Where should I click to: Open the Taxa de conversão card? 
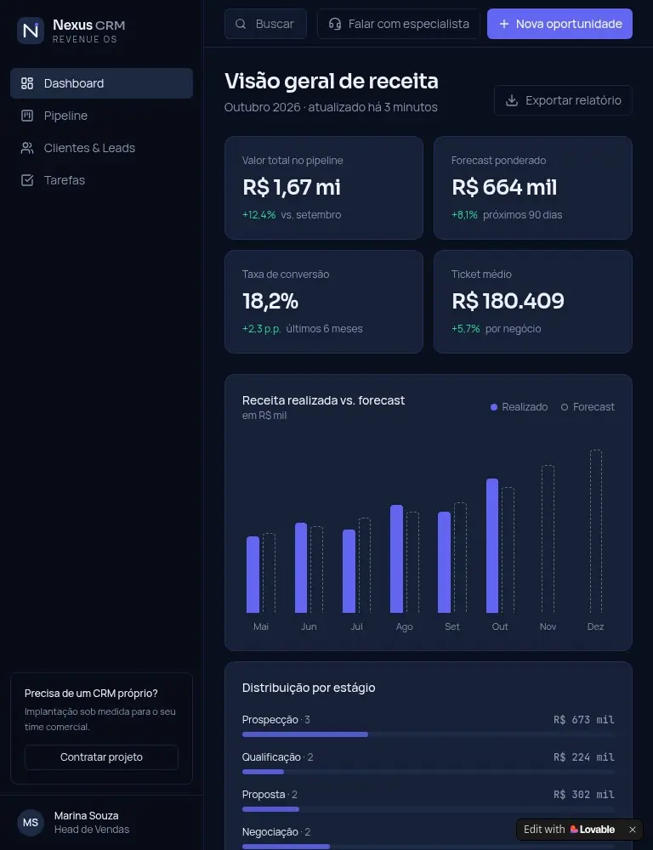[x=324, y=302]
